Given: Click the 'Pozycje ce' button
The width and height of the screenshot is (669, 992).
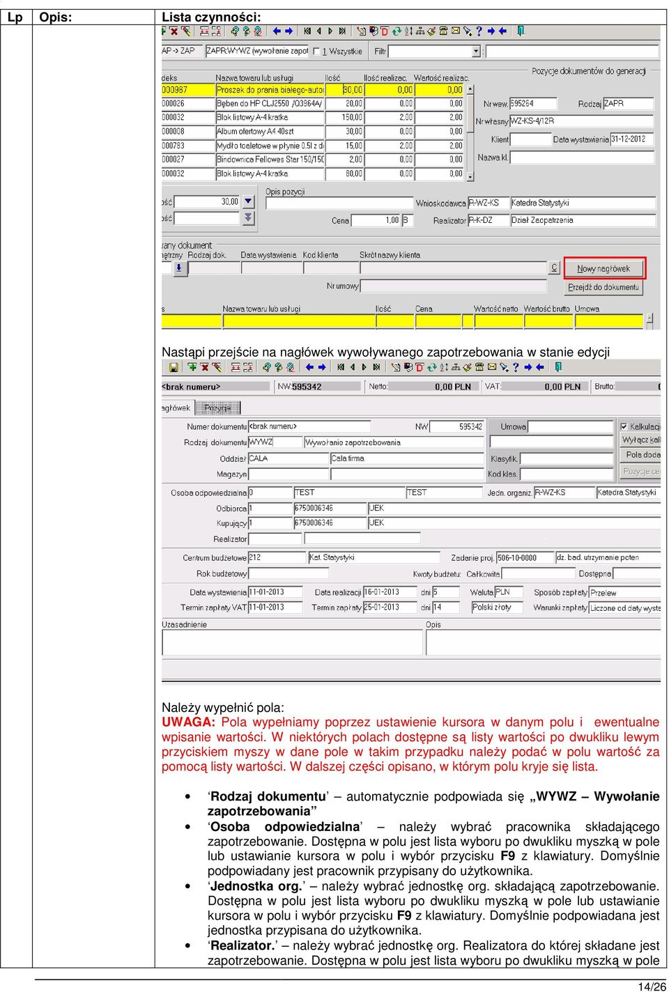Looking at the screenshot, I should click(640, 472).
